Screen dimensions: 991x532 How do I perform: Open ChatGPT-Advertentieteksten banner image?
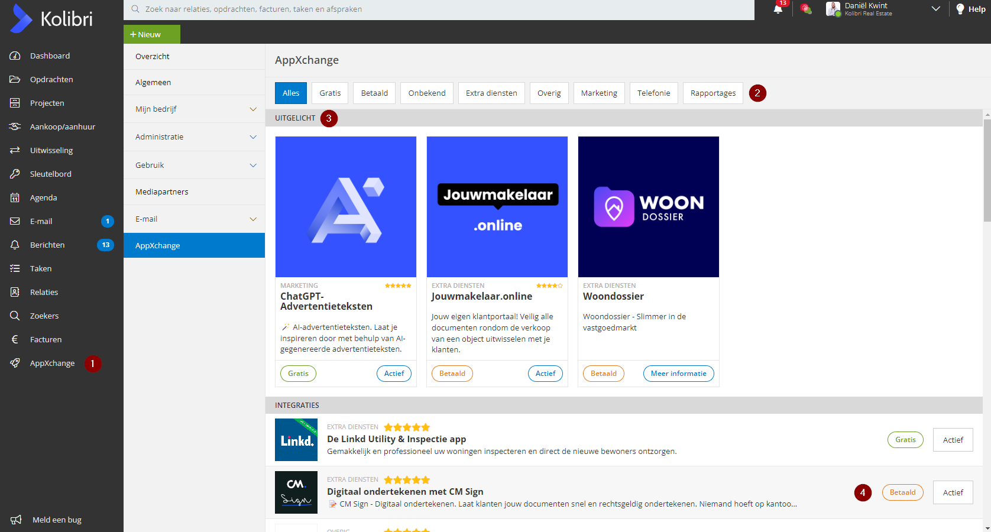coord(346,207)
